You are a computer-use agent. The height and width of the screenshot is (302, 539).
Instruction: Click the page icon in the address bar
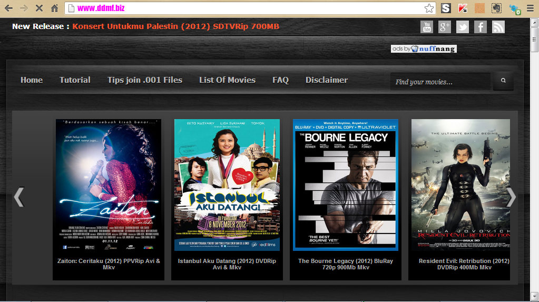tap(71, 8)
